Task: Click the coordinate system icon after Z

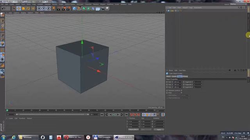Action: click(54, 9)
